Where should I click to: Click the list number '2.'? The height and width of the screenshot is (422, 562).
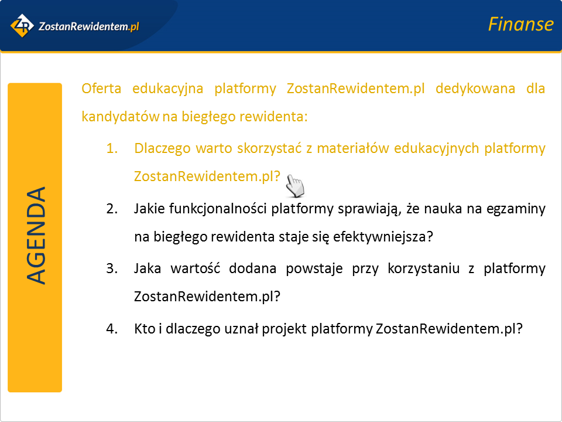point(112,209)
